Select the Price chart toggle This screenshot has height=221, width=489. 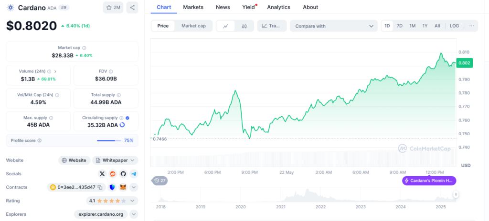click(x=163, y=26)
